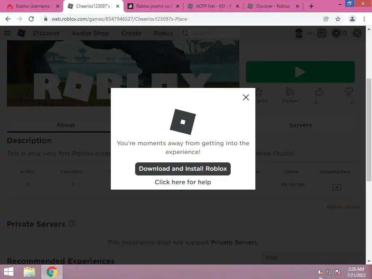The width and height of the screenshot is (372, 279).
Task: Click the Chrome taskbar icon
Action: (x=52, y=272)
